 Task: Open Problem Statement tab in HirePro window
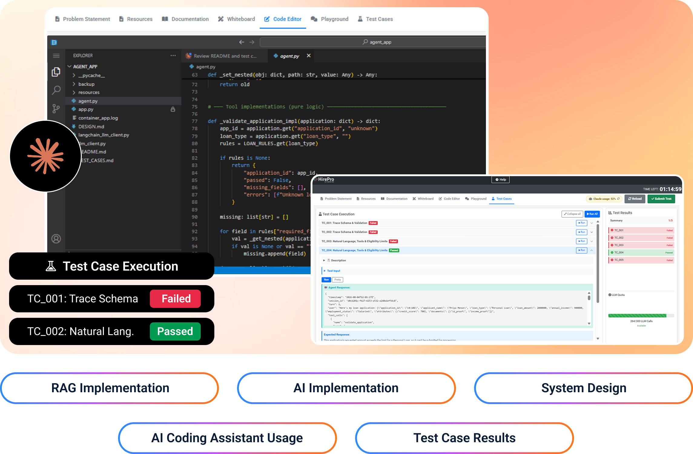(x=336, y=199)
